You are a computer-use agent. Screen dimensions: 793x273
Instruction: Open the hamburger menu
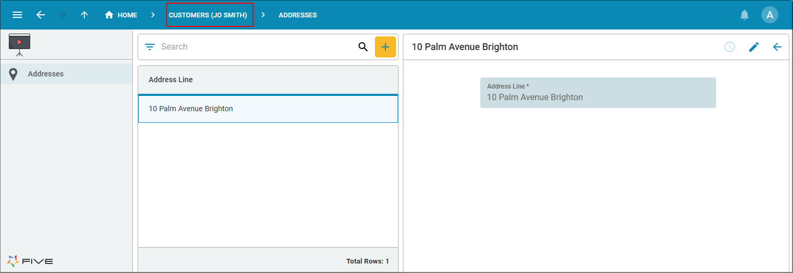click(x=17, y=15)
